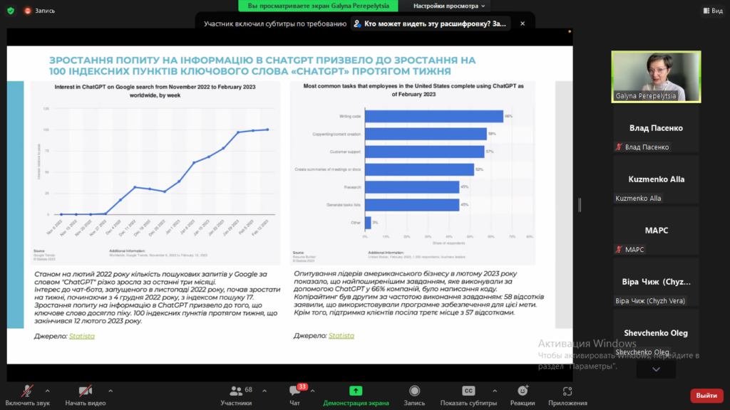Expand video options arrow next to camera
This screenshot has height=410, width=730.
pyautogui.click(x=110, y=391)
